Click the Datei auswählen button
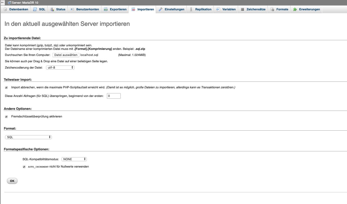 pyautogui.click(x=66, y=55)
